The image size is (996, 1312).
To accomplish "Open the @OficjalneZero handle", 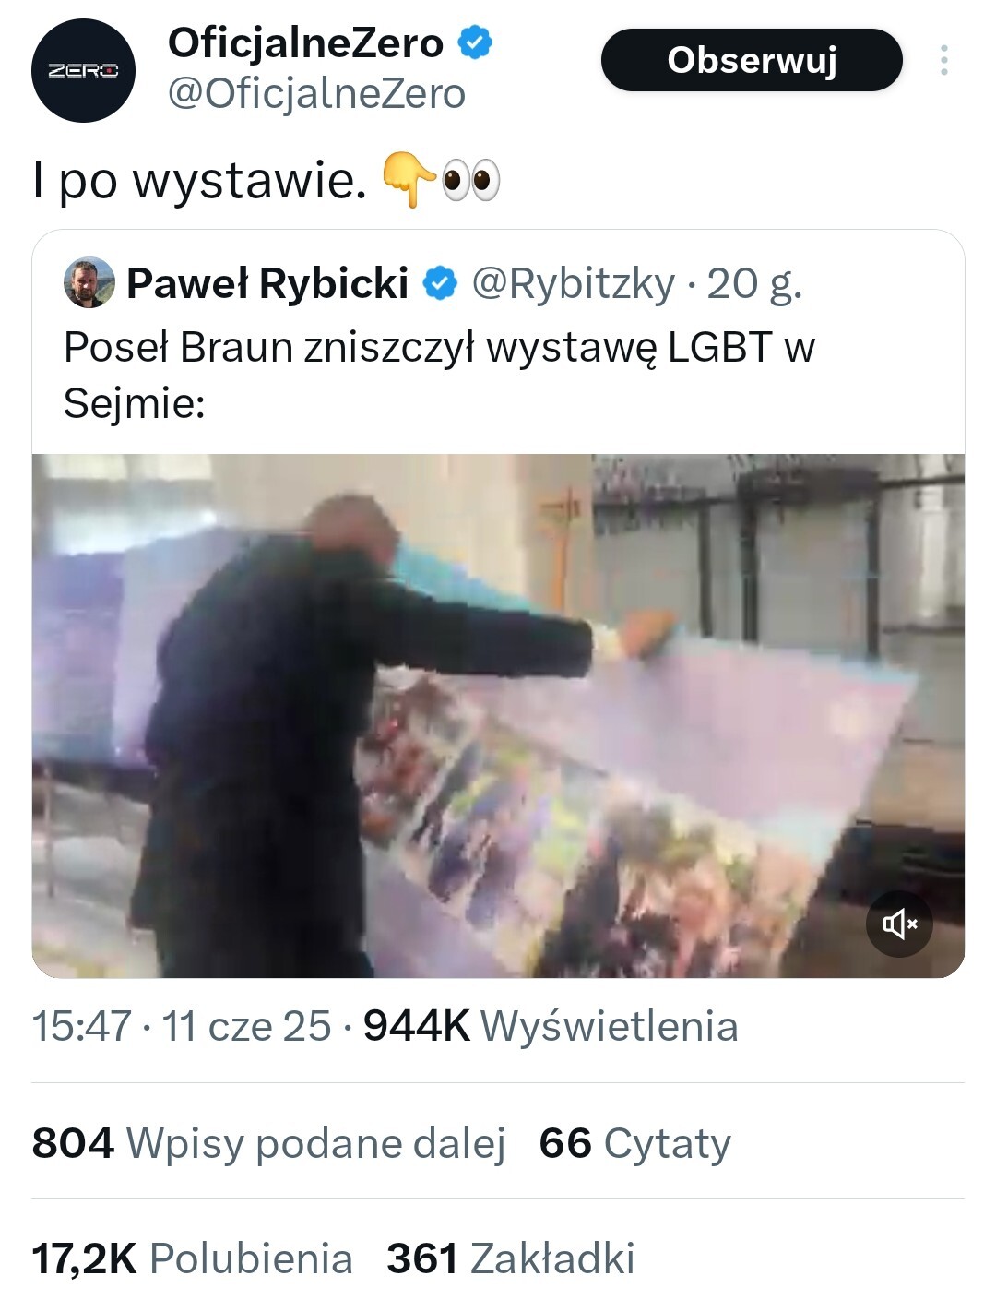I will (316, 94).
